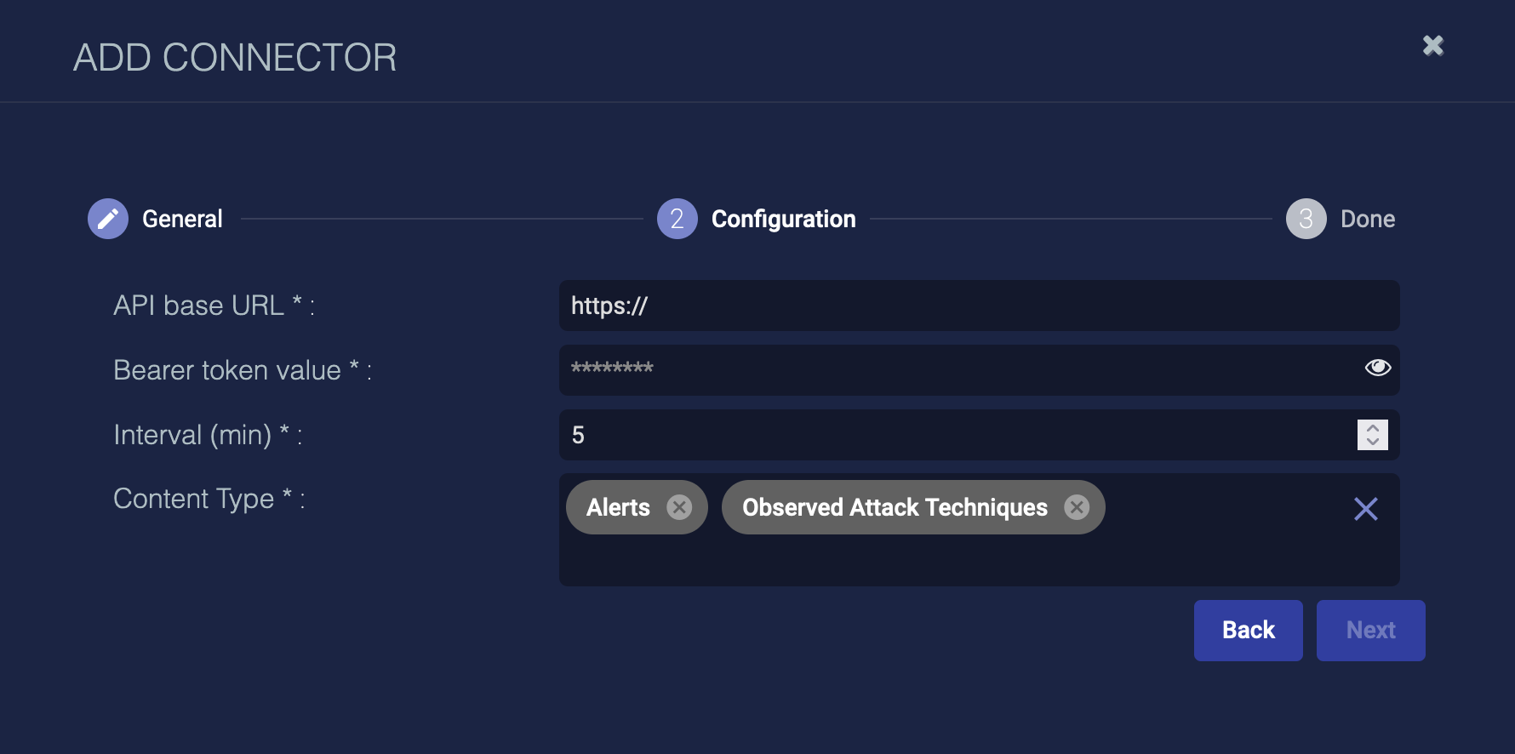The width and height of the screenshot is (1515, 754).
Task: Select the Alerts chip label
Action: click(618, 507)
